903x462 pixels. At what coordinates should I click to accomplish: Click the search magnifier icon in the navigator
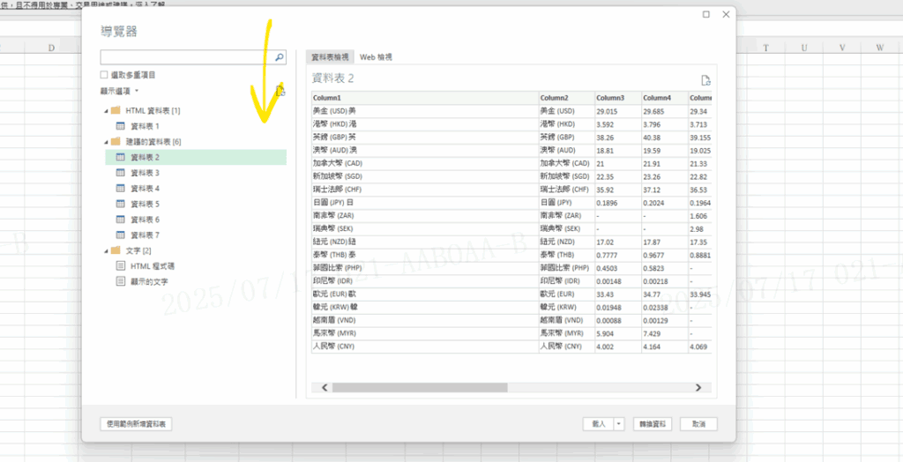click(280, 57)
